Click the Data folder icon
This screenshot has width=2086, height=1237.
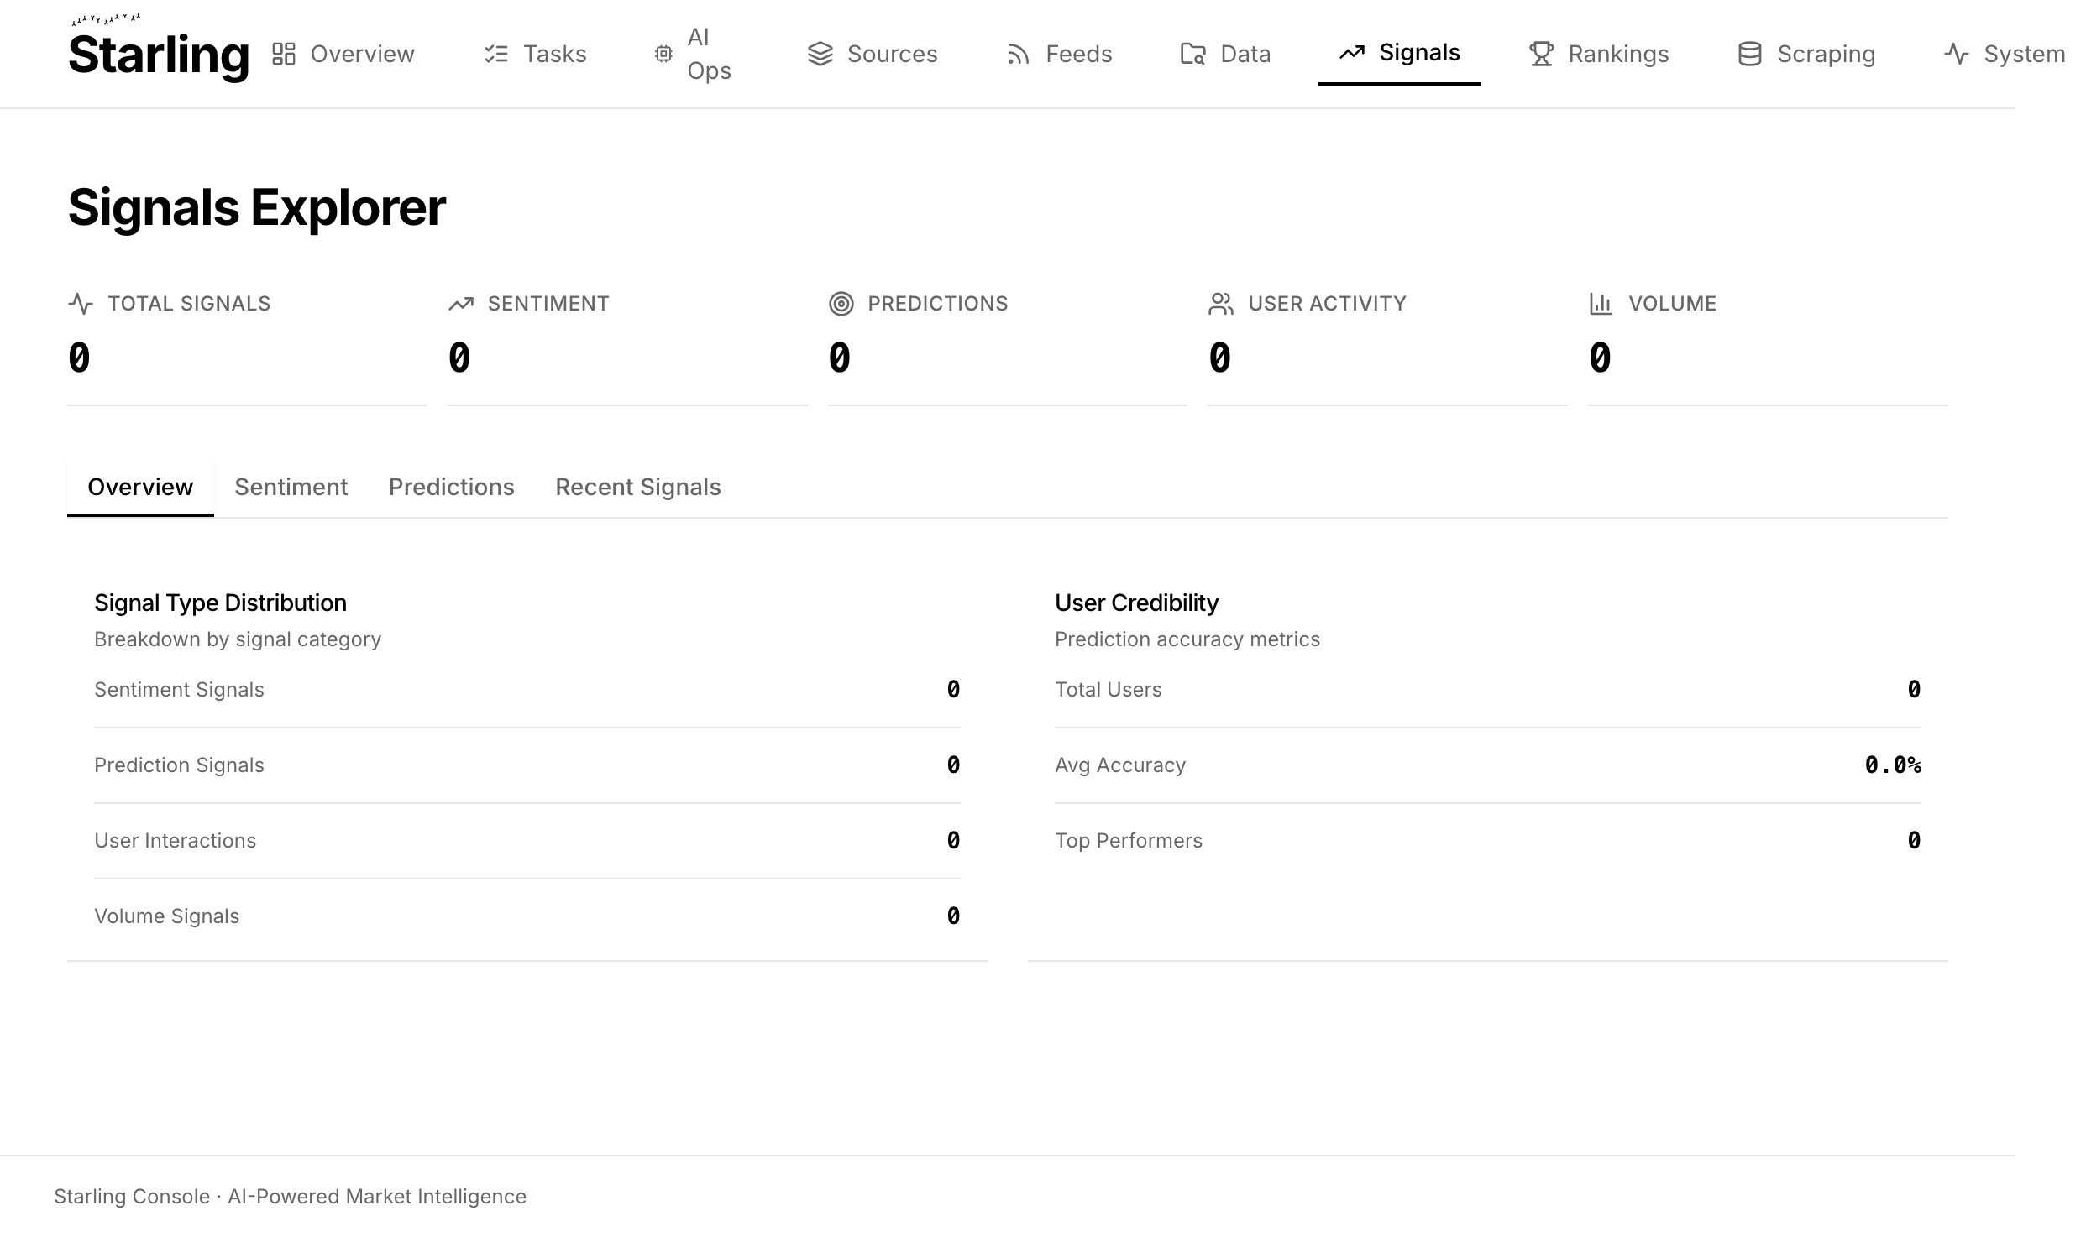coord(1192,53)
